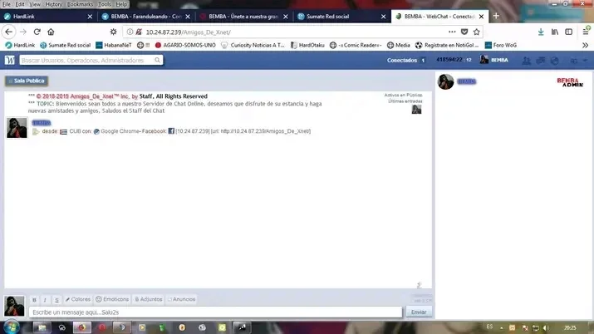Open the Library icon

click(x=555, y=32)
